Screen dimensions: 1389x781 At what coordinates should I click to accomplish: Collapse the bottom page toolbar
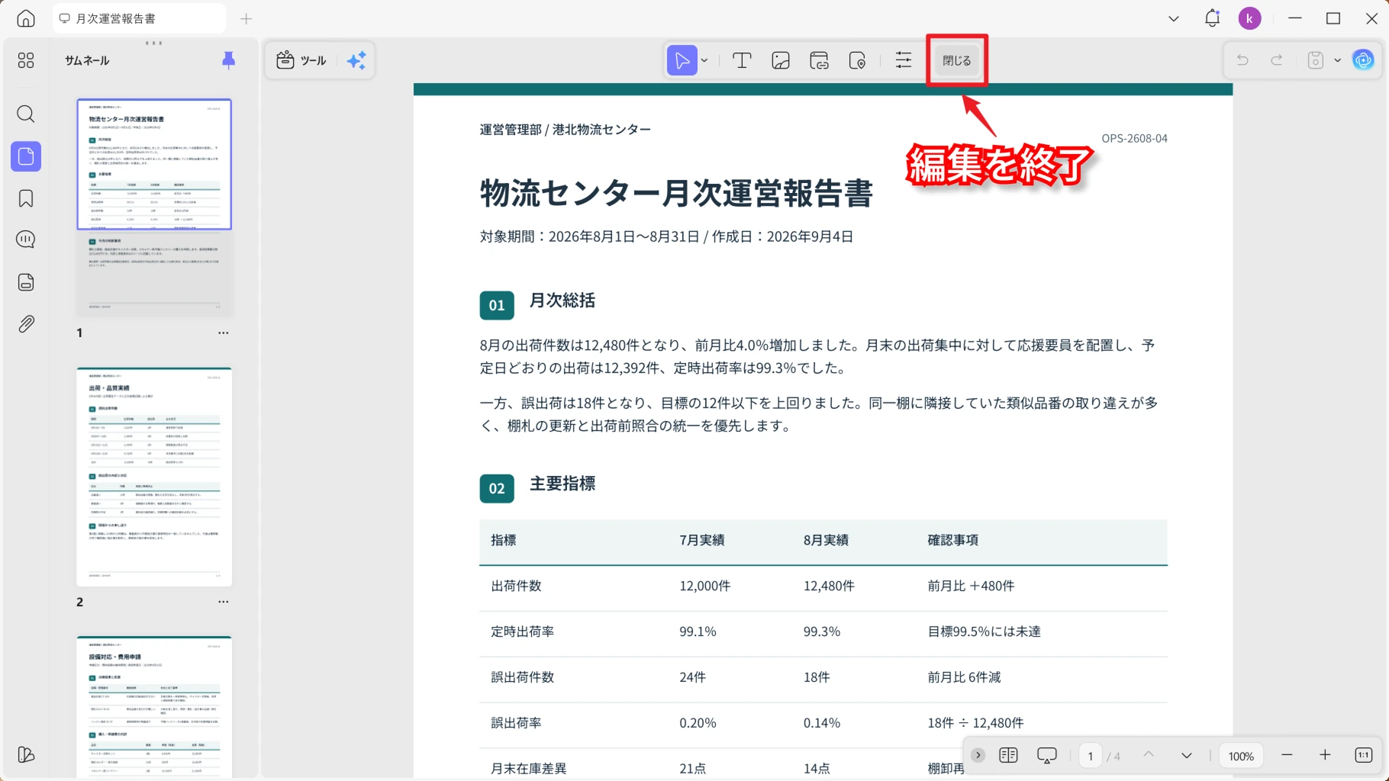(978, 755)
